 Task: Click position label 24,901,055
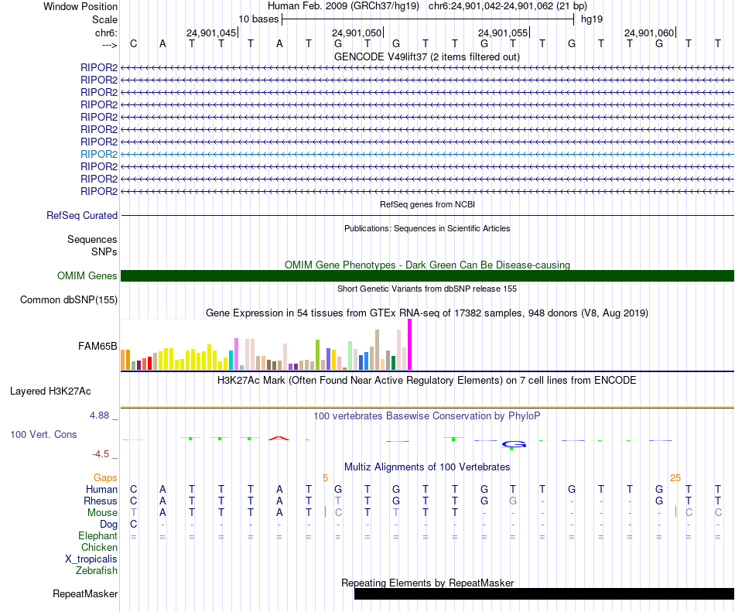(x=503, y=32)
